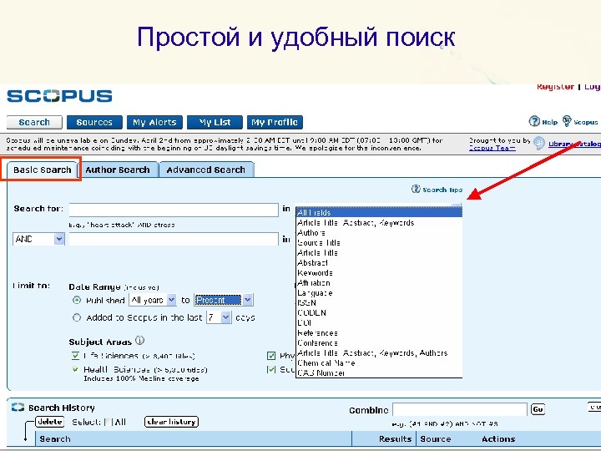The image size is (601, 451).
Task: Choose ISSN option in field list
Action: [379, 303]
